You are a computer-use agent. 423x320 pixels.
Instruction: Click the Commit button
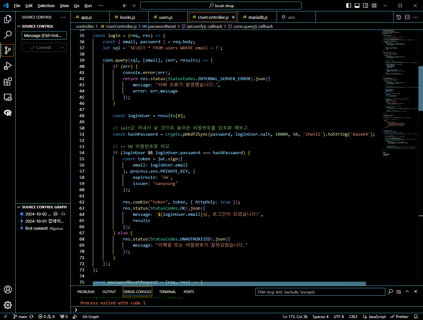click(40, 47)
